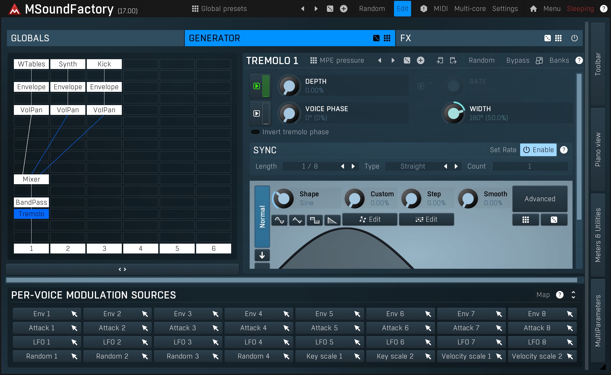Select the sawtooth wave shape icon
Screen dimensions: 611x375
(332, 220)
